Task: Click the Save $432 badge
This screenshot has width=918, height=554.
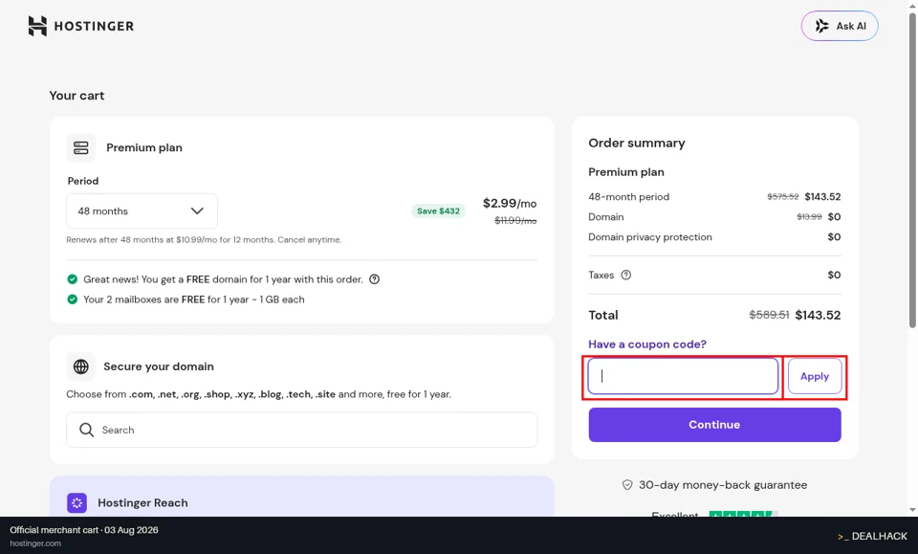Action: tap(439, 211)
